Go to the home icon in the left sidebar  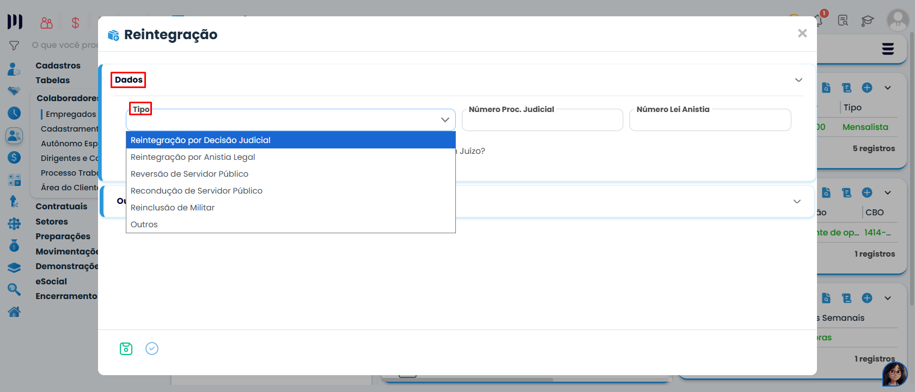click(14, 312)
